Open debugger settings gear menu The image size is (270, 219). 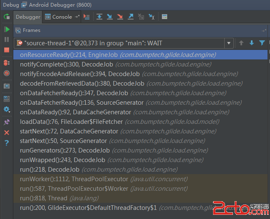pyautogui.click(x=7, y=109)
